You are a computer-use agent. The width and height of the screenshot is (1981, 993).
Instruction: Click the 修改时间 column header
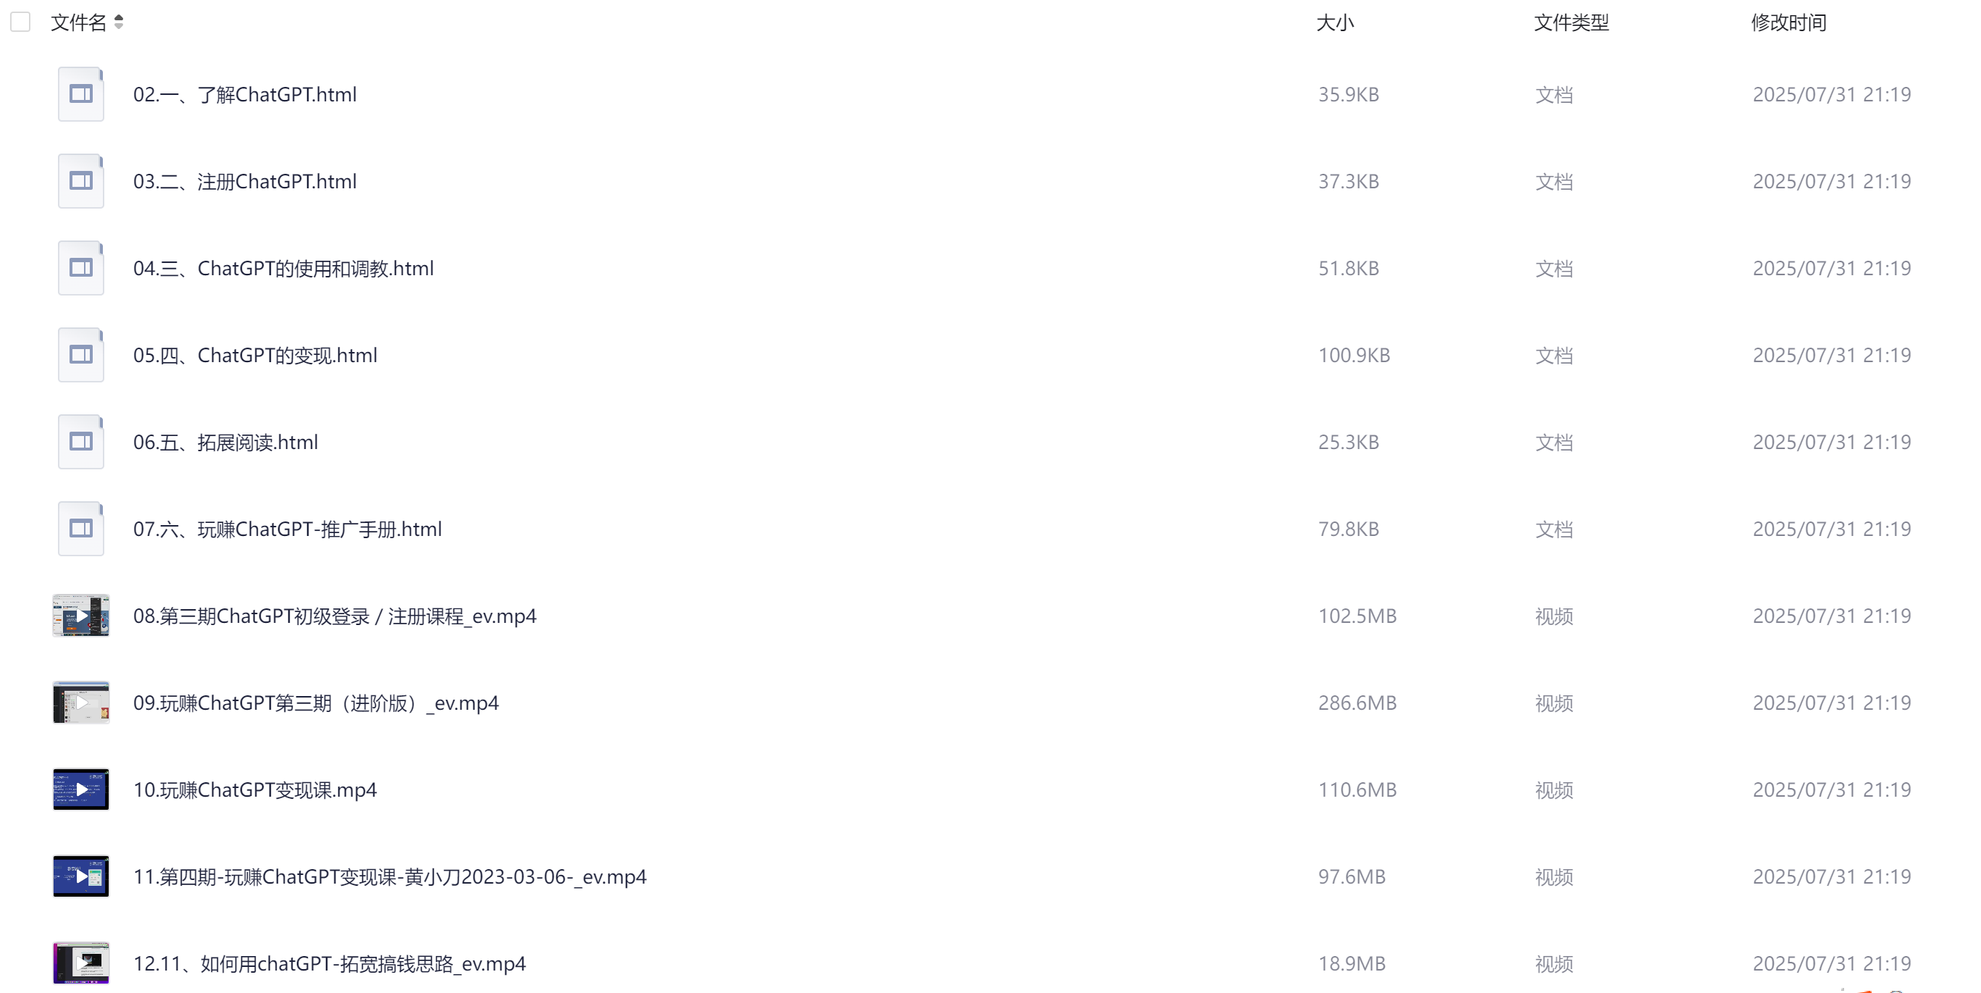click(1789, 23)
